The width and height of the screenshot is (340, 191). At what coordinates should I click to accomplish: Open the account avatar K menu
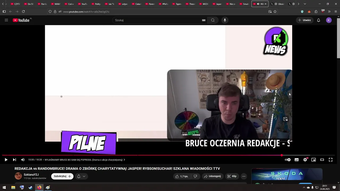[x=329, y=20]
